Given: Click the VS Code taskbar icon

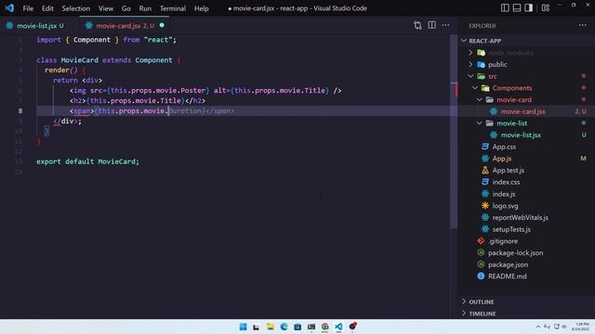Looking at the screenshot, I should (x=338, y=327).
